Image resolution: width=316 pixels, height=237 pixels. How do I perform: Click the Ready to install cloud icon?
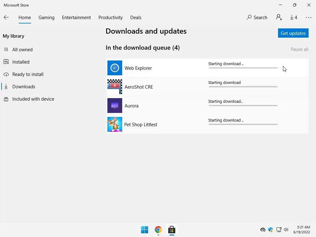click(6, 74)
